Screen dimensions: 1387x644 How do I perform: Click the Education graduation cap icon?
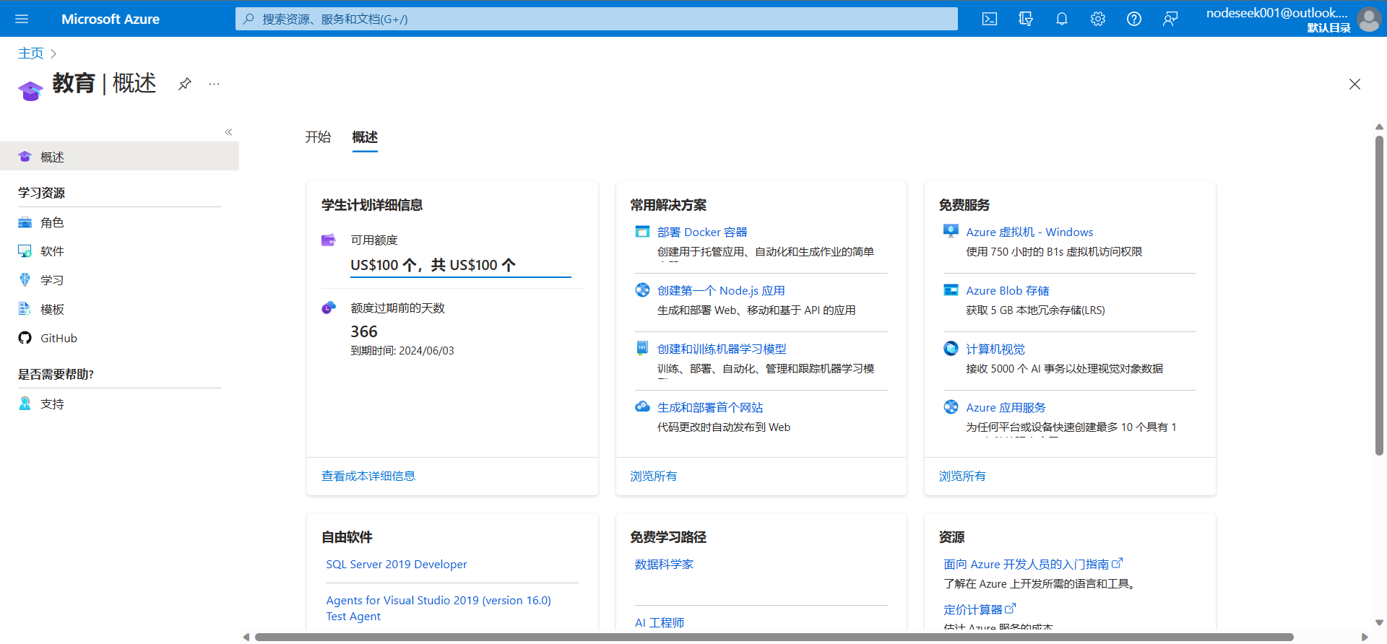30,90
